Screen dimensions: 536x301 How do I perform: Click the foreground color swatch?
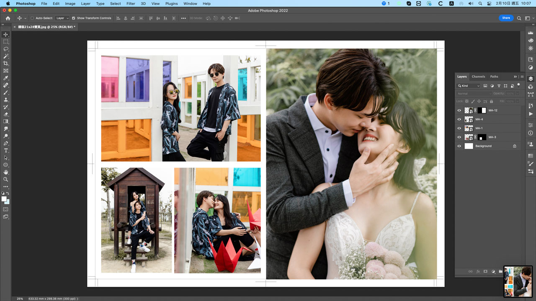tap(4, 199)
